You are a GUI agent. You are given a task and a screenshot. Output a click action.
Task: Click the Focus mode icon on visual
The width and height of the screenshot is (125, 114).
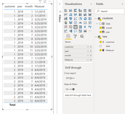pyautogui.click(x=45, y=1)
